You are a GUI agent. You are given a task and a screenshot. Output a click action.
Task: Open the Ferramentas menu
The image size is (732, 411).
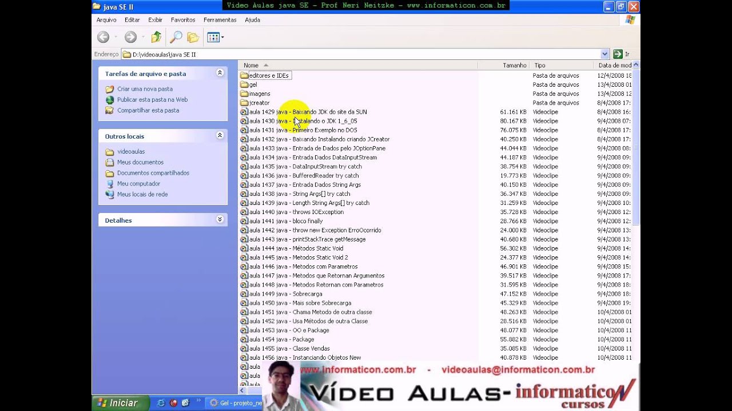220,20
